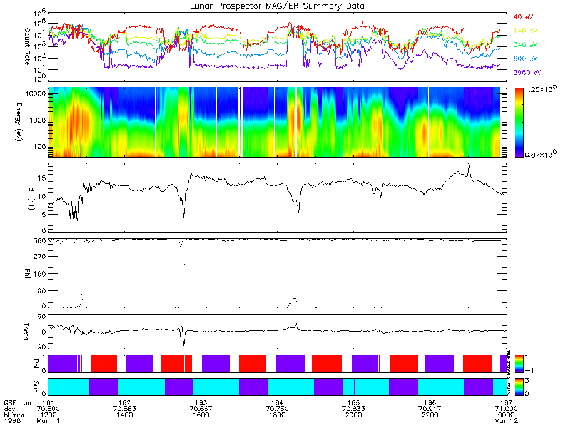Click the 'Count Rate' axis label
Viewport: 563px width, 438px height.
(x=27, y=47)
